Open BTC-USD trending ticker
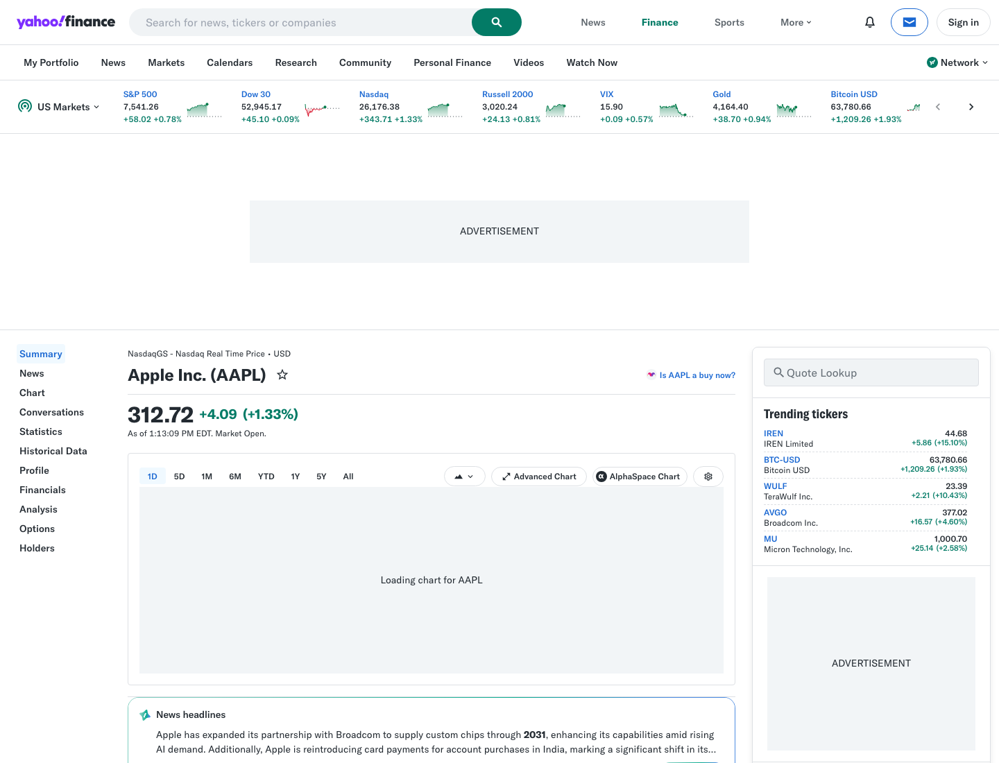999x763 pixels. click(782, 460)
